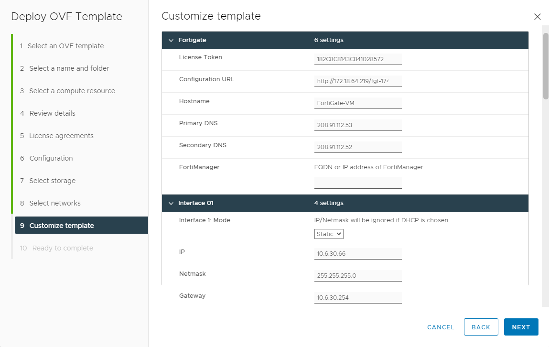
Task: Cancel the OVF template deployment
Action: coord(440,327)
